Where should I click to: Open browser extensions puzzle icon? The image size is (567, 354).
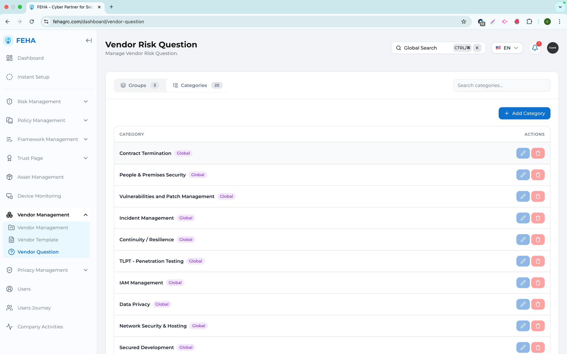click(x=529, y=22)
